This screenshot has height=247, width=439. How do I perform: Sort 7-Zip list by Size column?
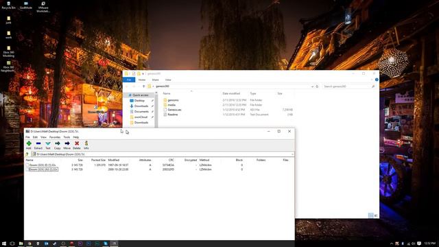click(x=80, y=160)
